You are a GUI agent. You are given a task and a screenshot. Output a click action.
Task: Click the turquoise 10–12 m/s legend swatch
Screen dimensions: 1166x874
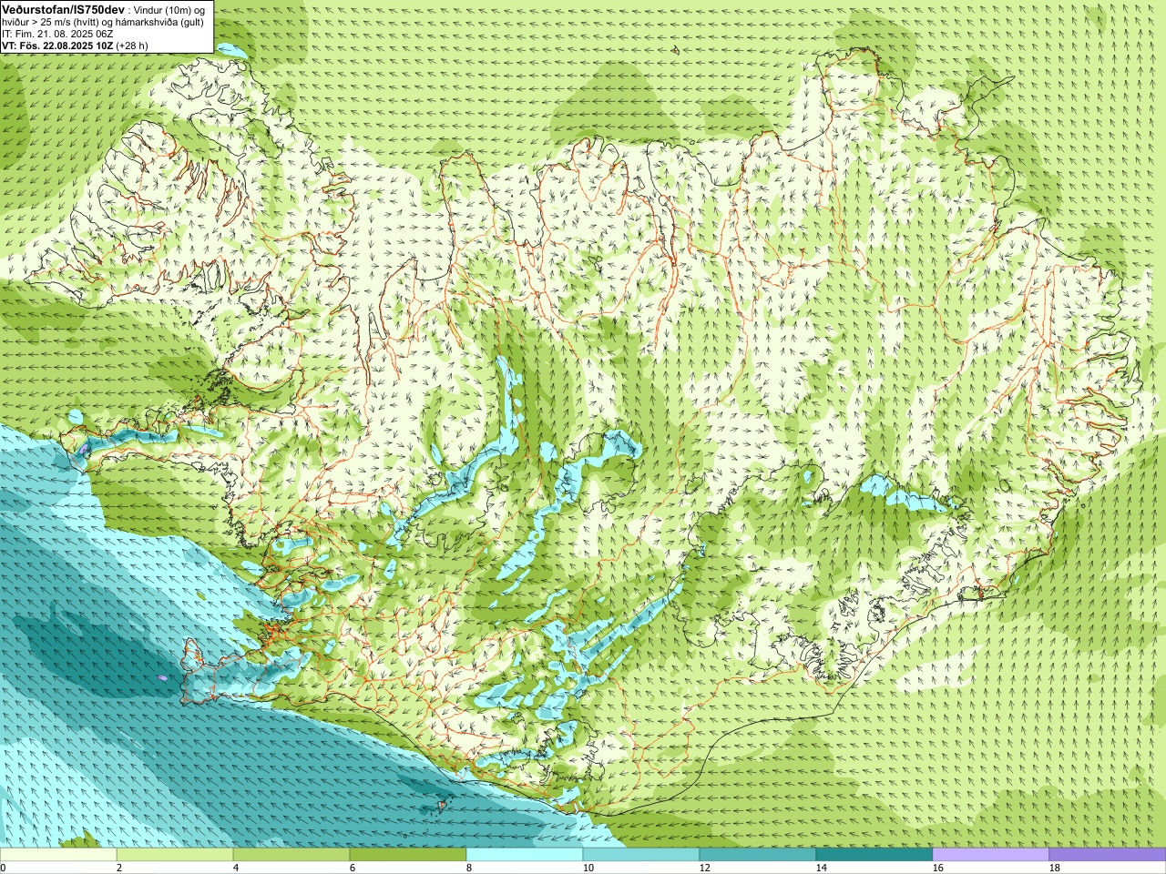tap(641, 855)
